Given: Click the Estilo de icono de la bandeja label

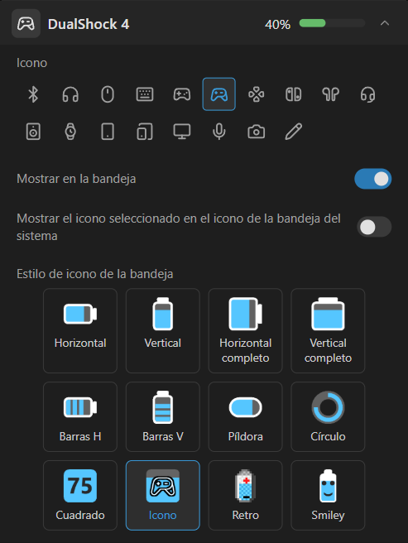Looking at the screenshot, I should pos(95,274).
